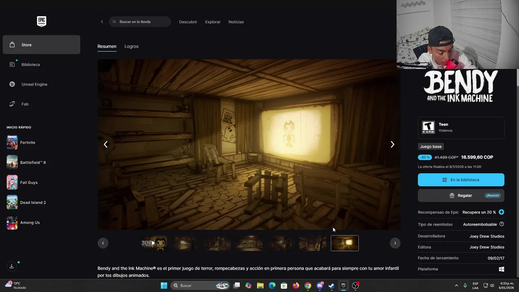
Task: Open Google Chrome from the taskbar
Action: (308, 286)
